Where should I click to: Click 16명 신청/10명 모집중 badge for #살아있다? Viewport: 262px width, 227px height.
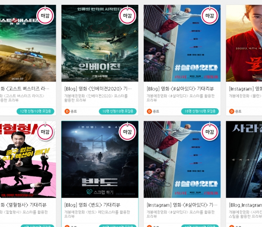[x=200, y=111]
